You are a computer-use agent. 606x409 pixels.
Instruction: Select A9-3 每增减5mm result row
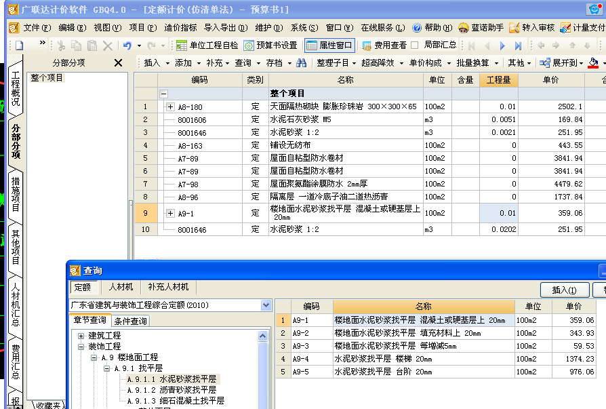pyautogui.click(x=435, y=346)
